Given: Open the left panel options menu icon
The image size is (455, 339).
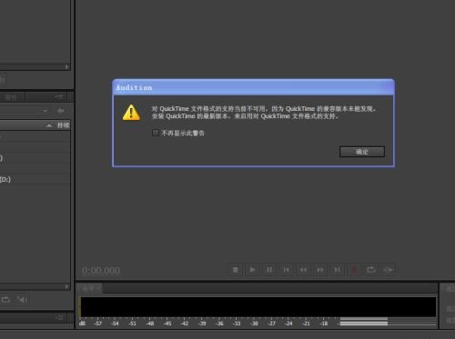Looking at the screenshot, I should coord(59,97).
